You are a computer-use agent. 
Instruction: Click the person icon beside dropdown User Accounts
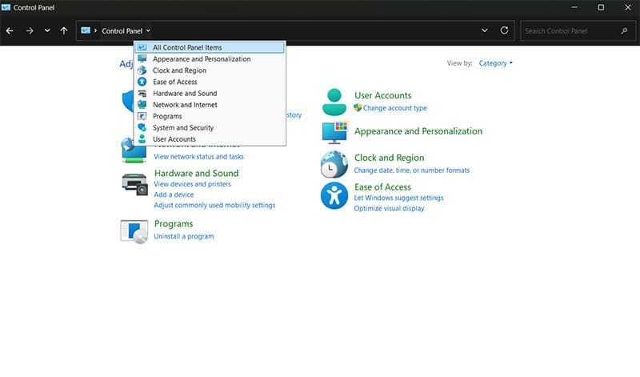(x=142, y=138)
